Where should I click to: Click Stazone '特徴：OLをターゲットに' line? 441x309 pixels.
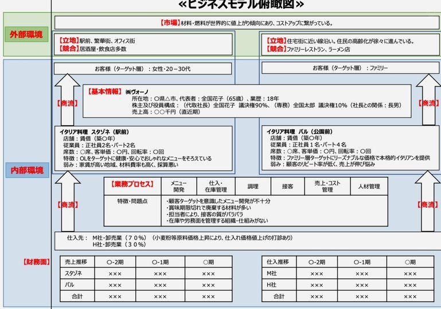tap(137, 159)
